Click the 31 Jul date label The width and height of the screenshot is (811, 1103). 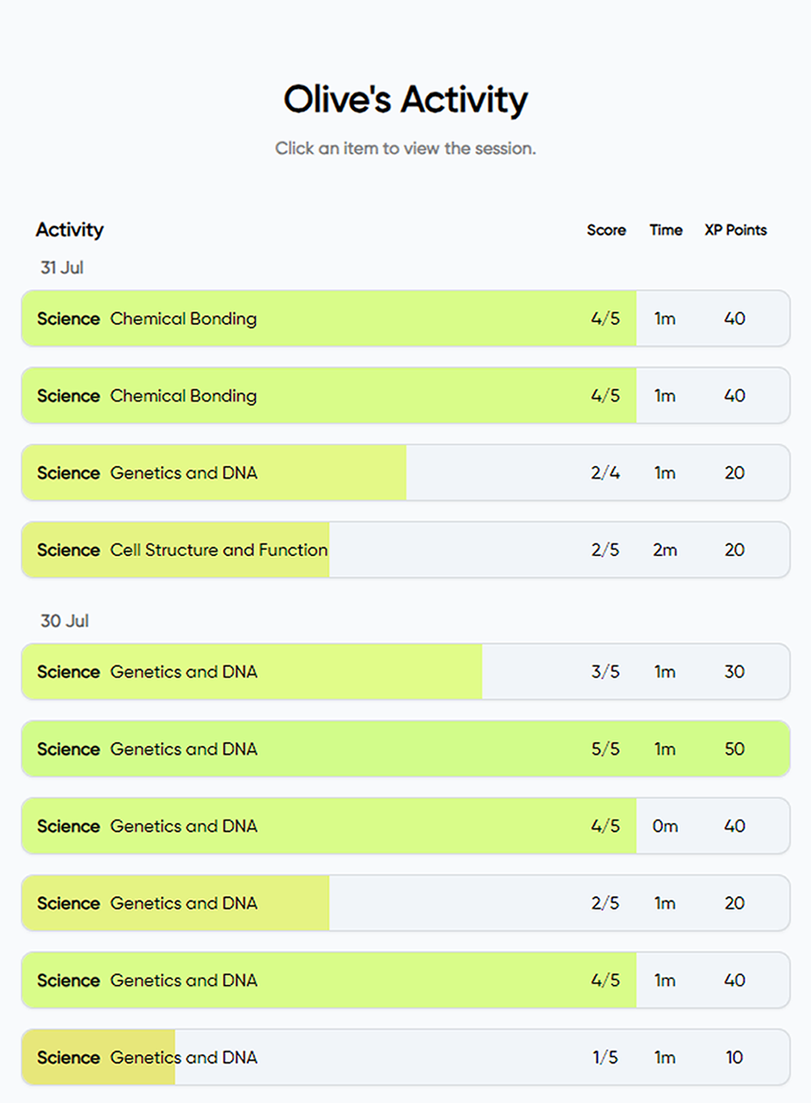[x=62, y=267]
